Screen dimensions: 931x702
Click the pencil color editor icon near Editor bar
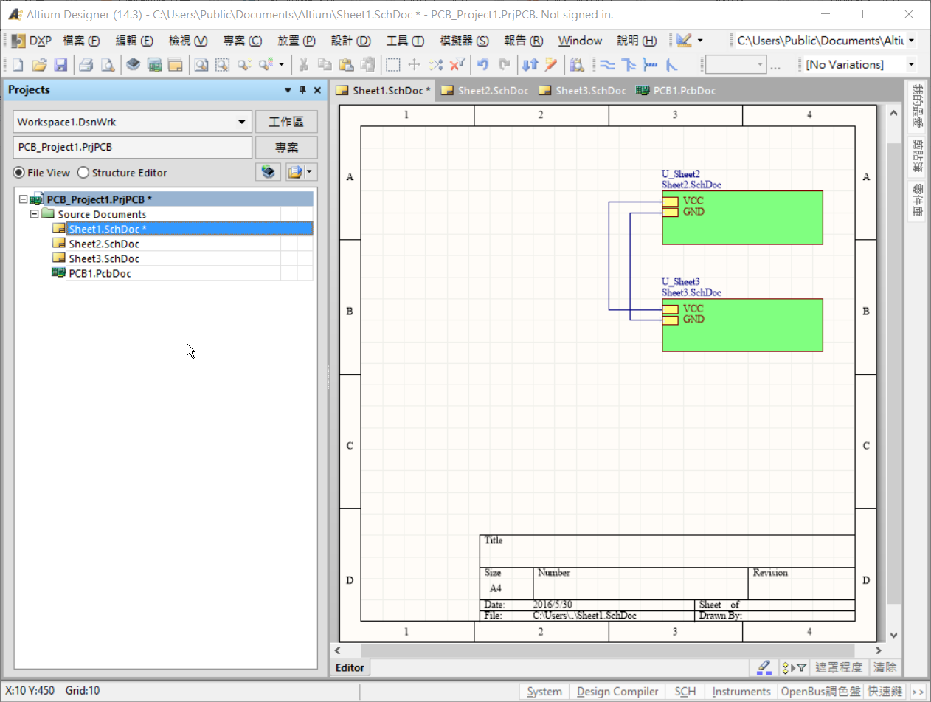(x=764, y=667)
